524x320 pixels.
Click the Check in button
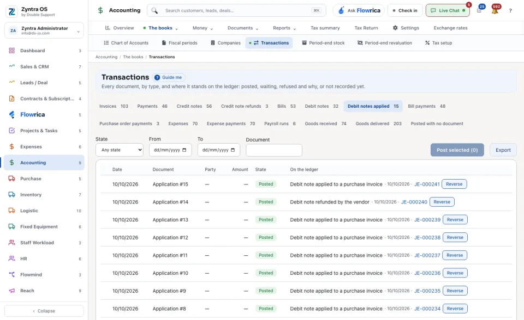click(x=404, y=11)
